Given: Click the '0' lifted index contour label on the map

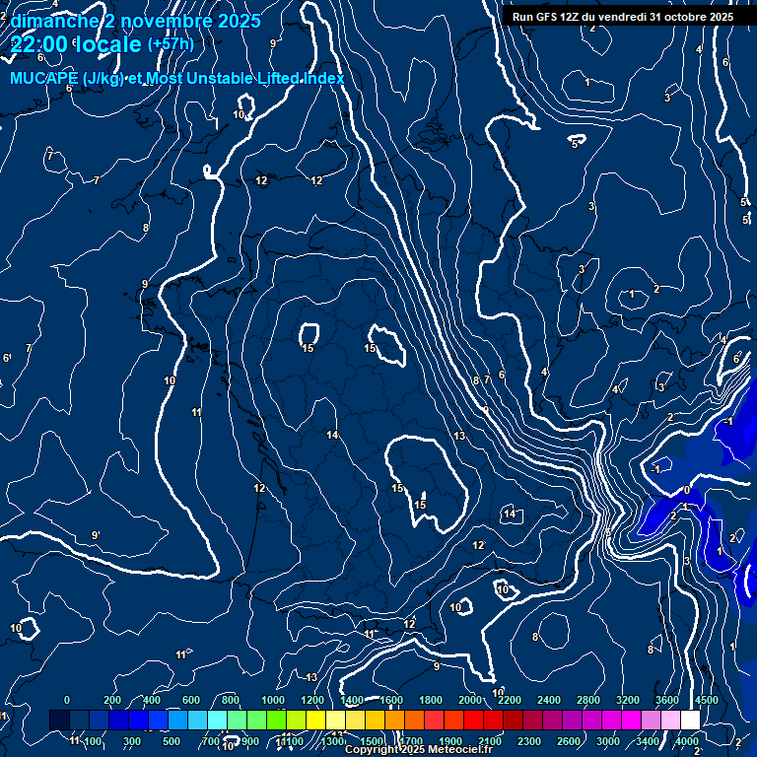Looking at the screenshot, I should click(x=687, y=491).
